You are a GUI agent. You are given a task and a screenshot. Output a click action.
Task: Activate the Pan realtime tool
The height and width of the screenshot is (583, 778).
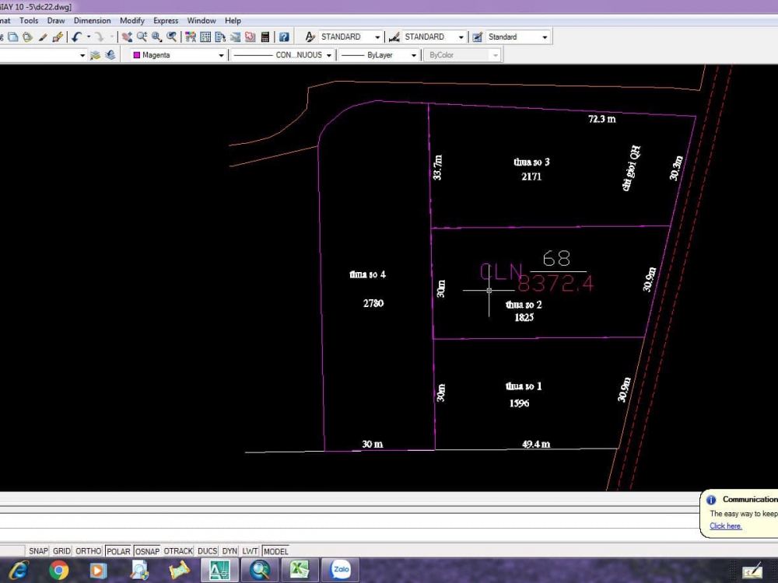tap(127, 37)
